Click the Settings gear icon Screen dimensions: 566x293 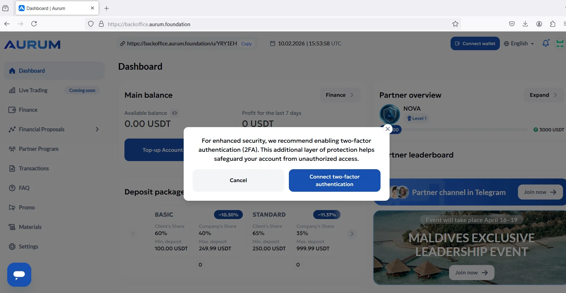(12, 247)
